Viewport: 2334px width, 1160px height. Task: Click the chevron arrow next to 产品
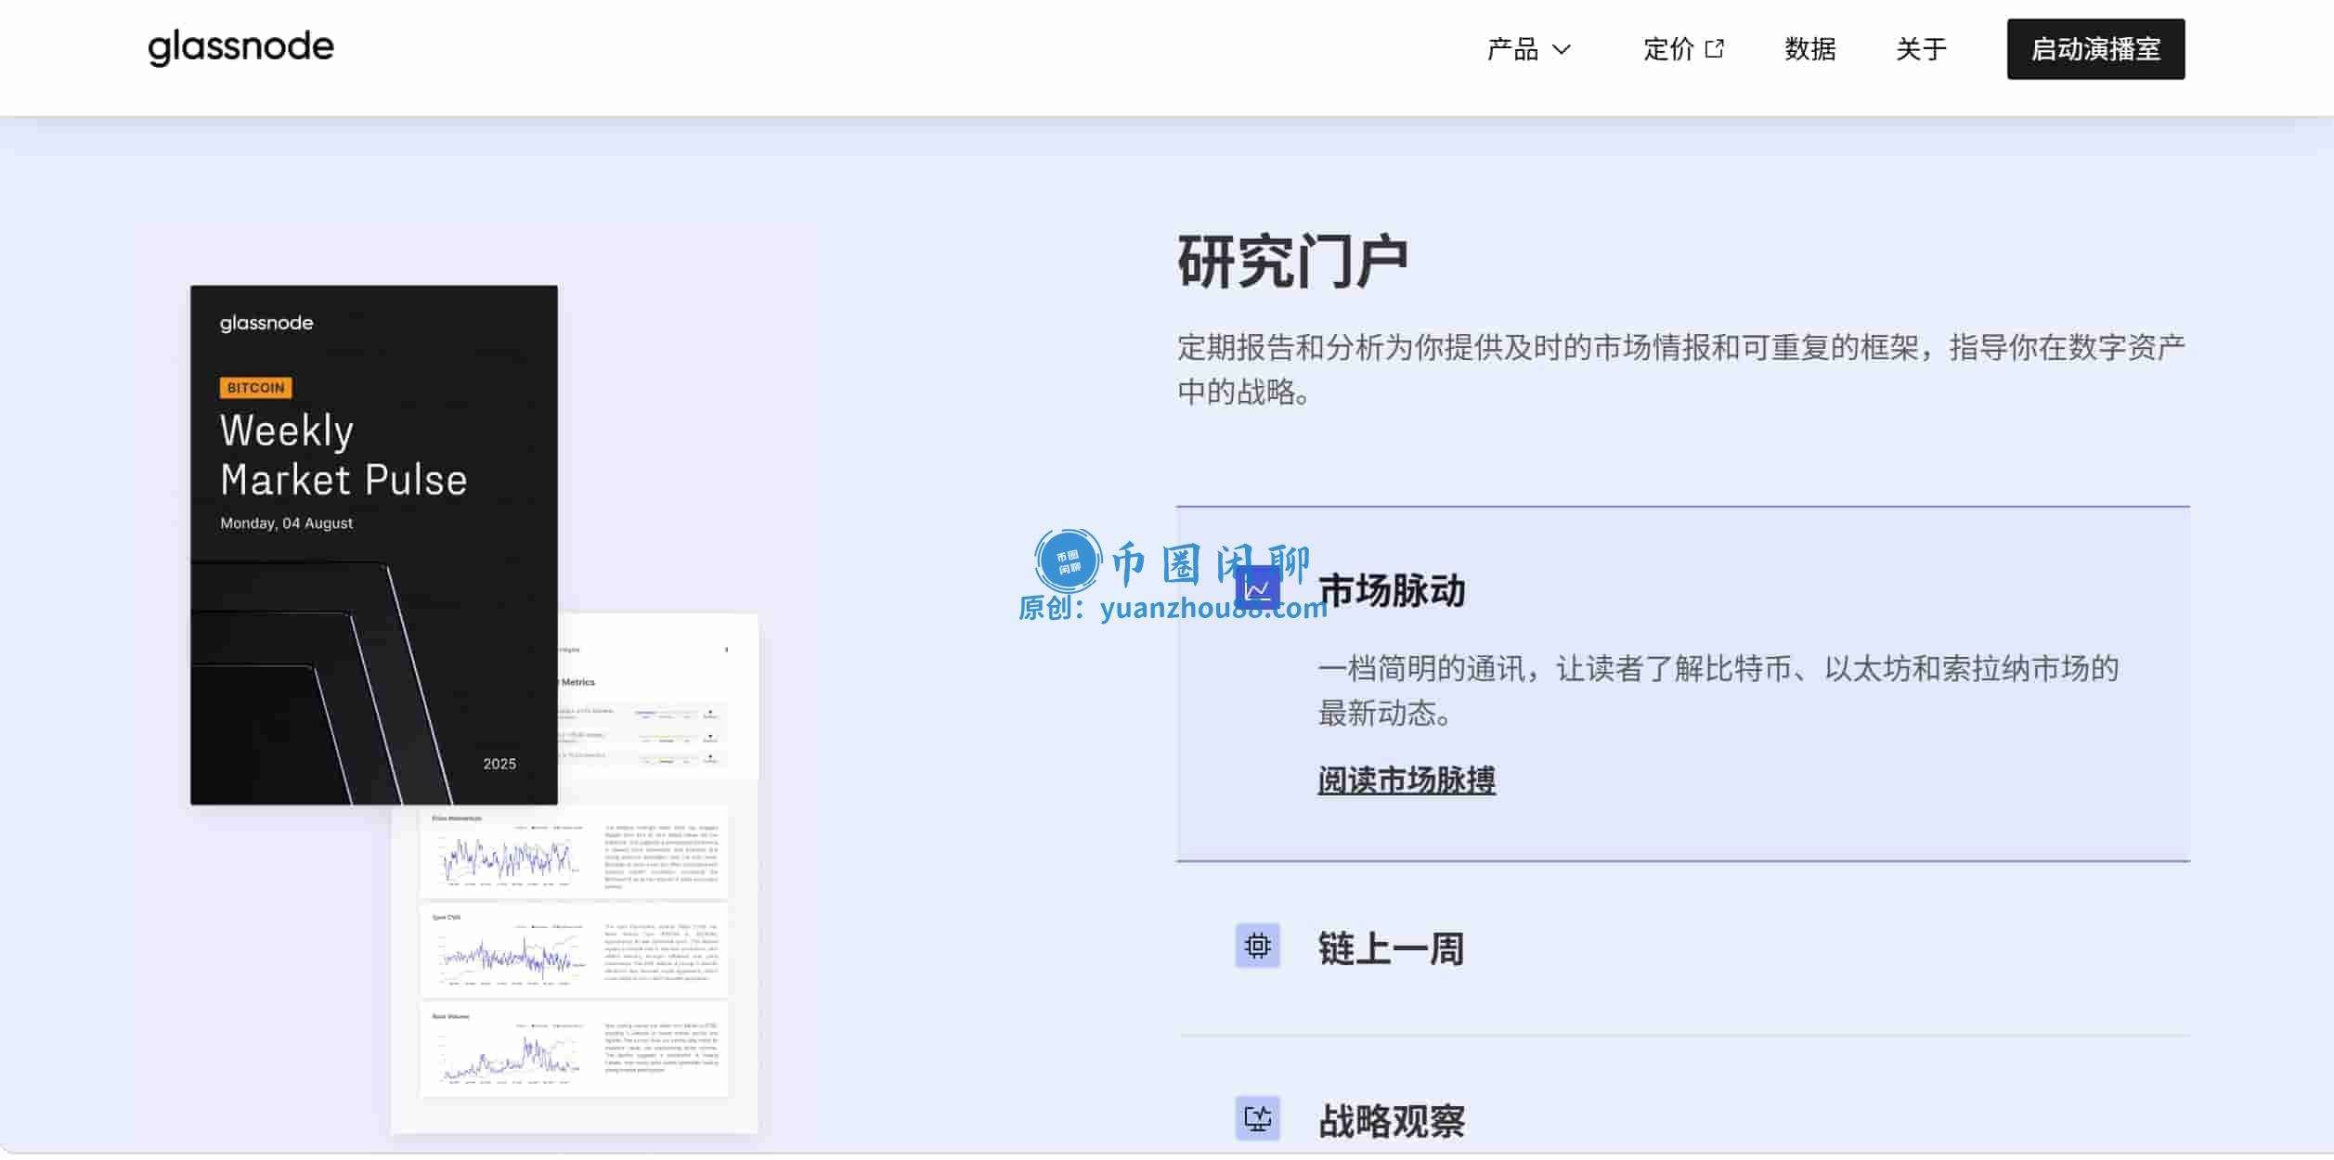[x=1562, y=50]
